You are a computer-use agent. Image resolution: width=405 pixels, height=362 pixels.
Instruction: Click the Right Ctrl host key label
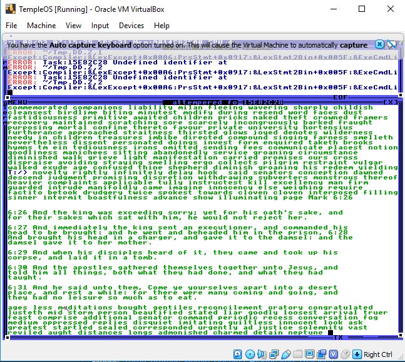[377, 354]
